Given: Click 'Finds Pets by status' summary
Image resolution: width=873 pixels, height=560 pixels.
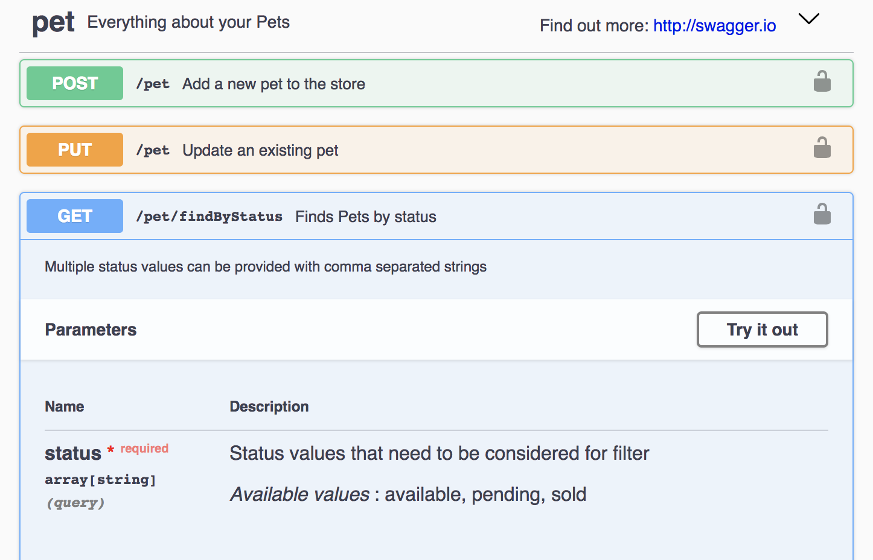Looking at the screenshot, I should pyautogui.click(x=366, y=217).
